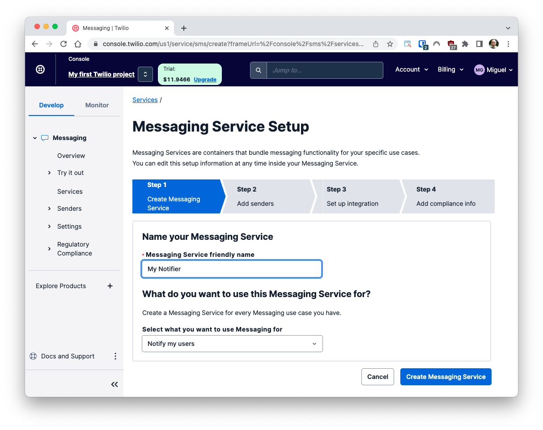Open Explore Products
The height and width of the screenshot is (430, 543).
pyautogui.click(x=61, y=286)
